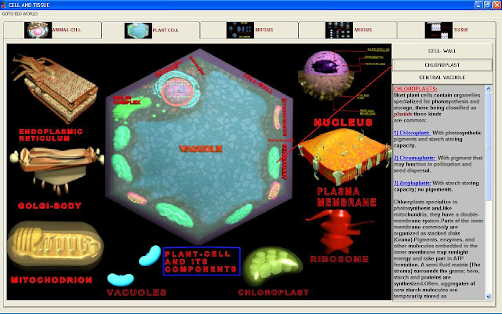The width and height of the screenshot is (502, 314).
Task: Click the CHLOROPLAST button
Action: point(442,65)
